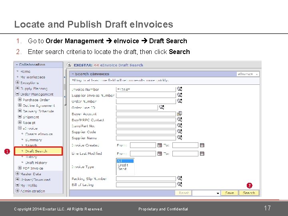288x216 pixels.
Task: Open lookup icon next to Invoice Number field
Action: [x=180, y=89]
